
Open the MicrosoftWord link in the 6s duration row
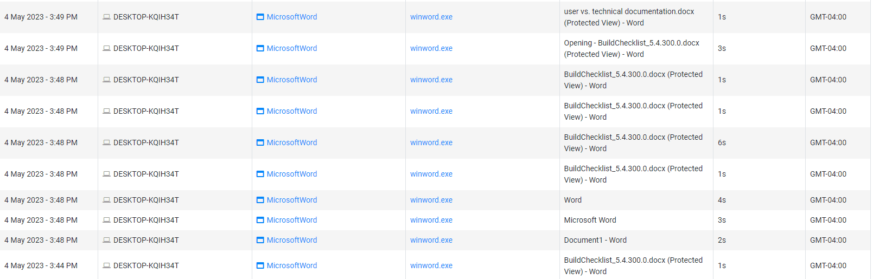pyautogui.click(x=292, y=142)
